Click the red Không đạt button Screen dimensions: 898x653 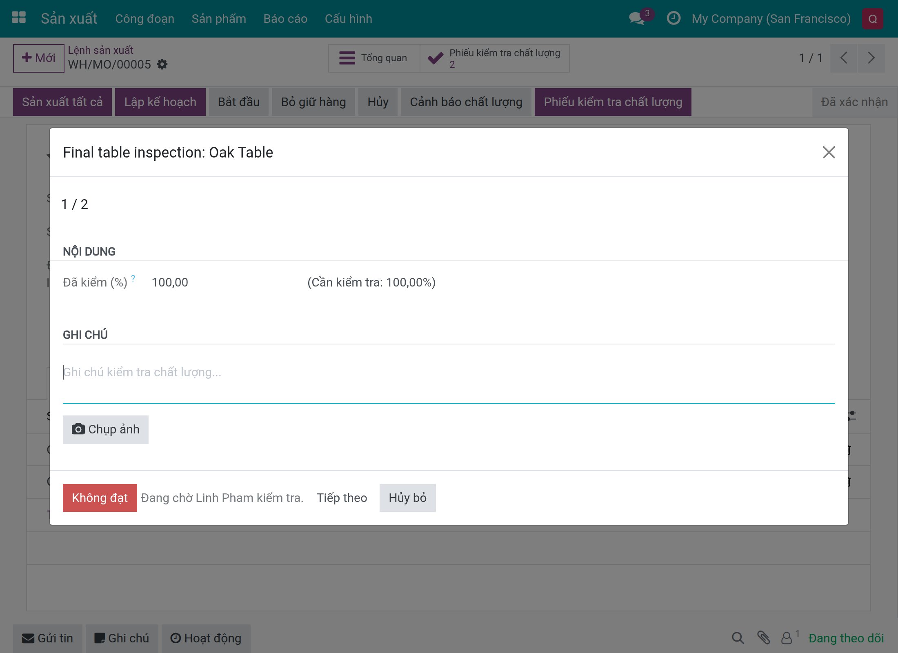100,498
